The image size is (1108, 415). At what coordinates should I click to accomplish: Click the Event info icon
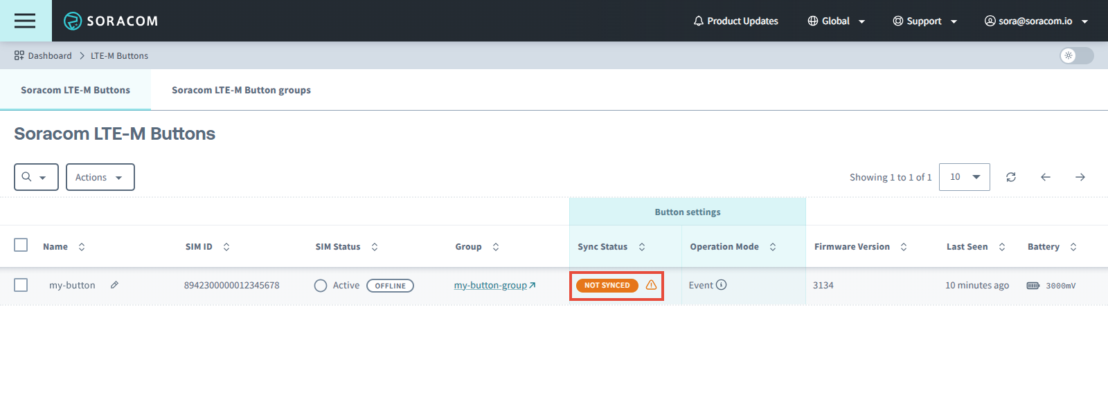pos(721,285)
